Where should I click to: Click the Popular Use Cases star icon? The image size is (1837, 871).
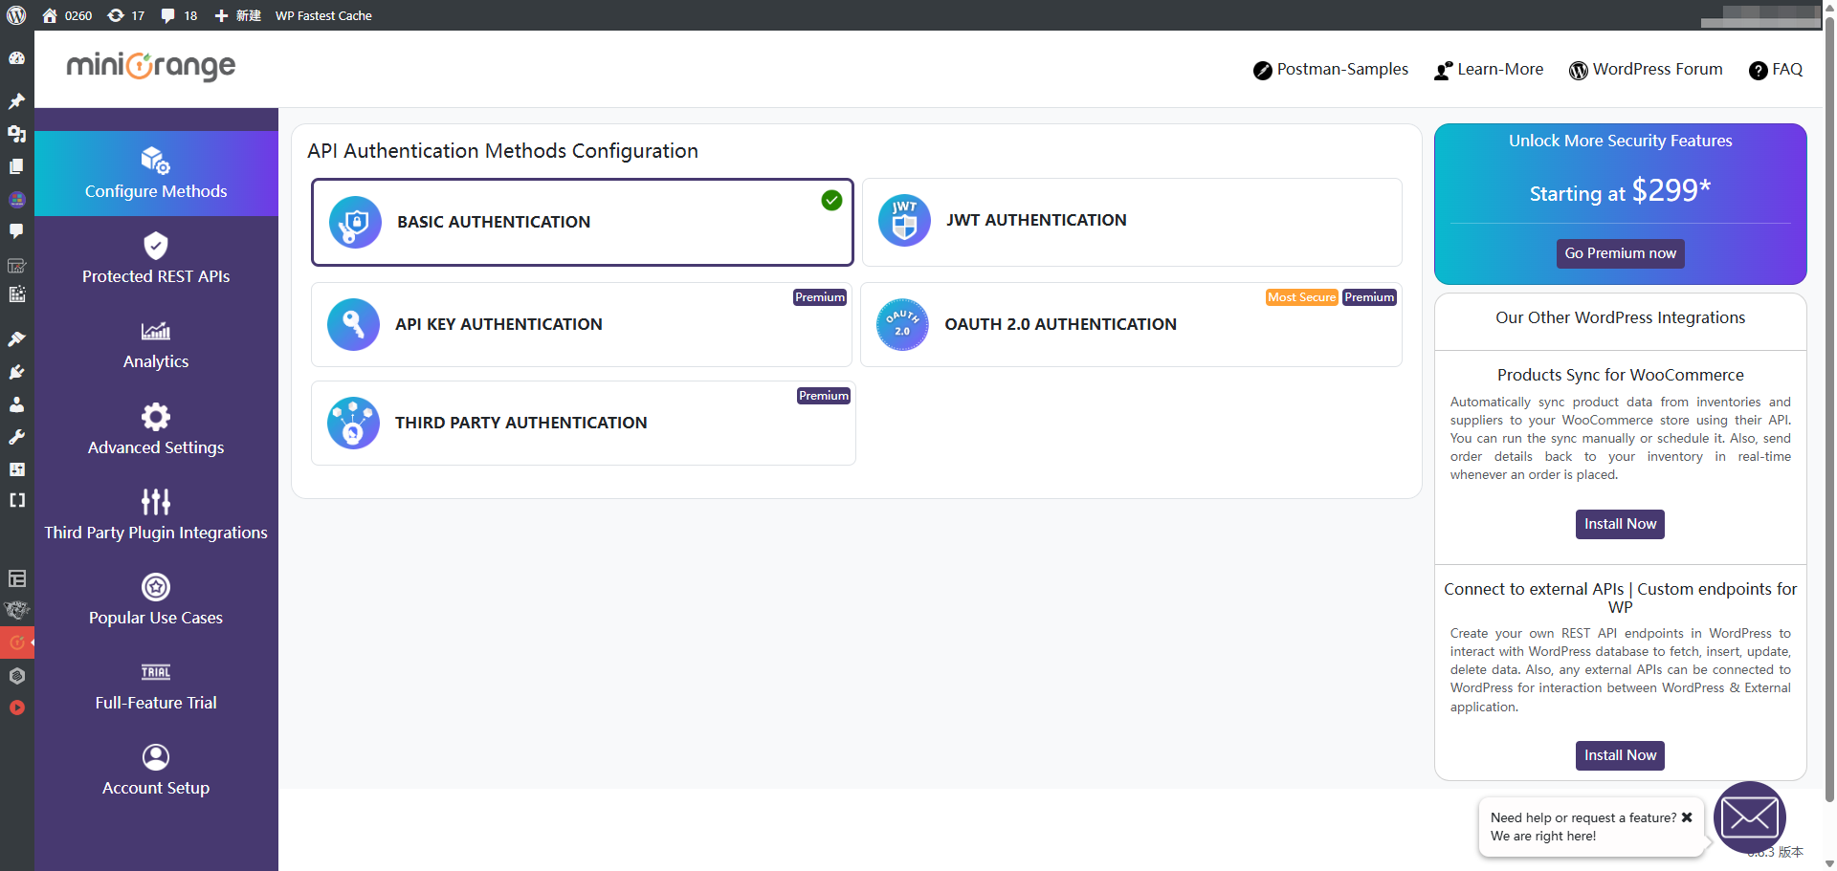coord(156,586)
